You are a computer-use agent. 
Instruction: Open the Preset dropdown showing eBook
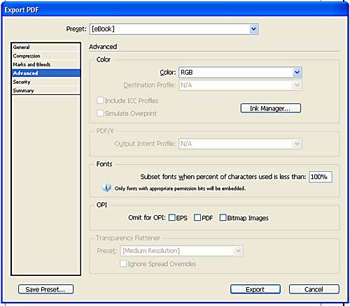tap(174, 29)
